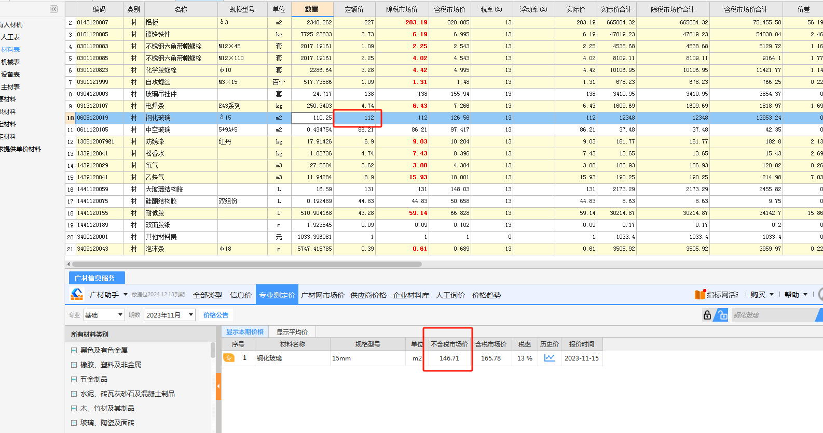Viewport: 823px width, 433px height.
Task: Click the 数量 column header
Action: [x=312, y=9]
